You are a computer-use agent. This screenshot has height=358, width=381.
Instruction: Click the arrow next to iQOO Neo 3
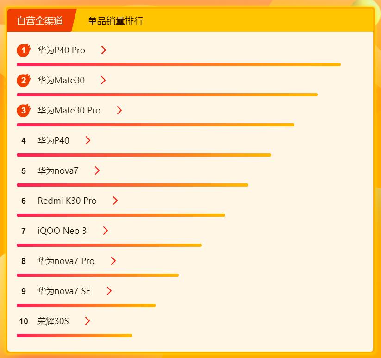point(105,231)
